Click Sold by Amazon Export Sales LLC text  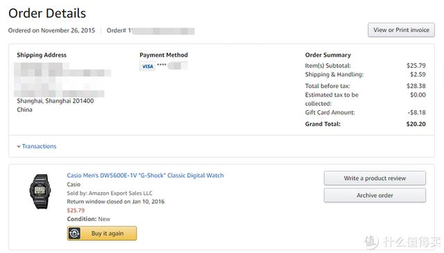pos(110,193)
